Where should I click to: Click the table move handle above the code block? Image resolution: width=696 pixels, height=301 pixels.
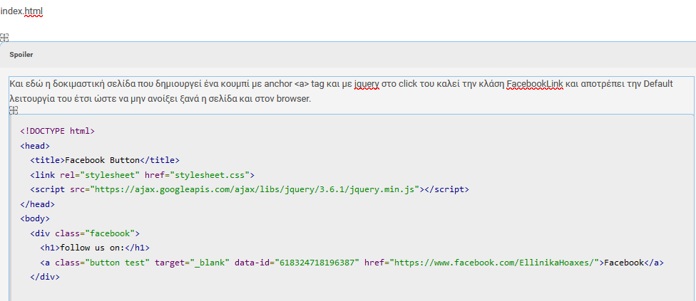click(14, 110)
